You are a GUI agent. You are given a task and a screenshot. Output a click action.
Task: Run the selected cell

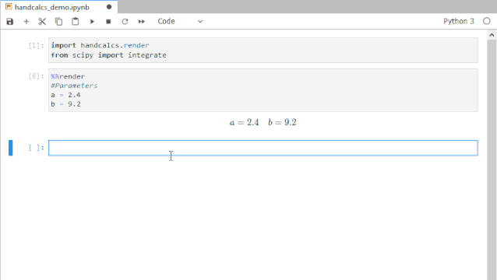pyautogui.click(x=92, y=22)
